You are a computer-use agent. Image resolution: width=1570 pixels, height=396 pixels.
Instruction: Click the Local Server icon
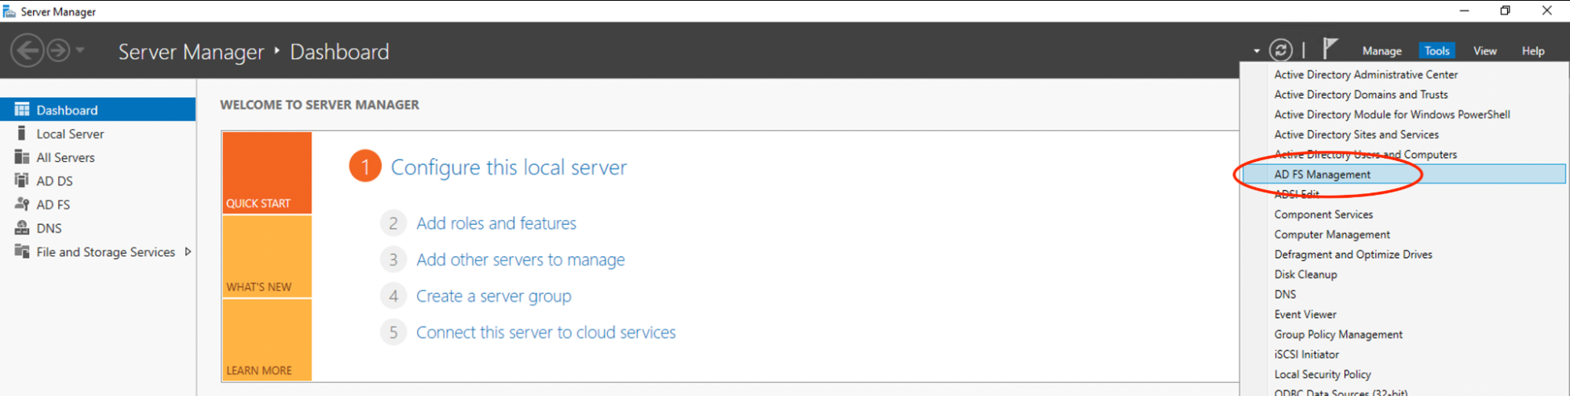pos(22,134)
